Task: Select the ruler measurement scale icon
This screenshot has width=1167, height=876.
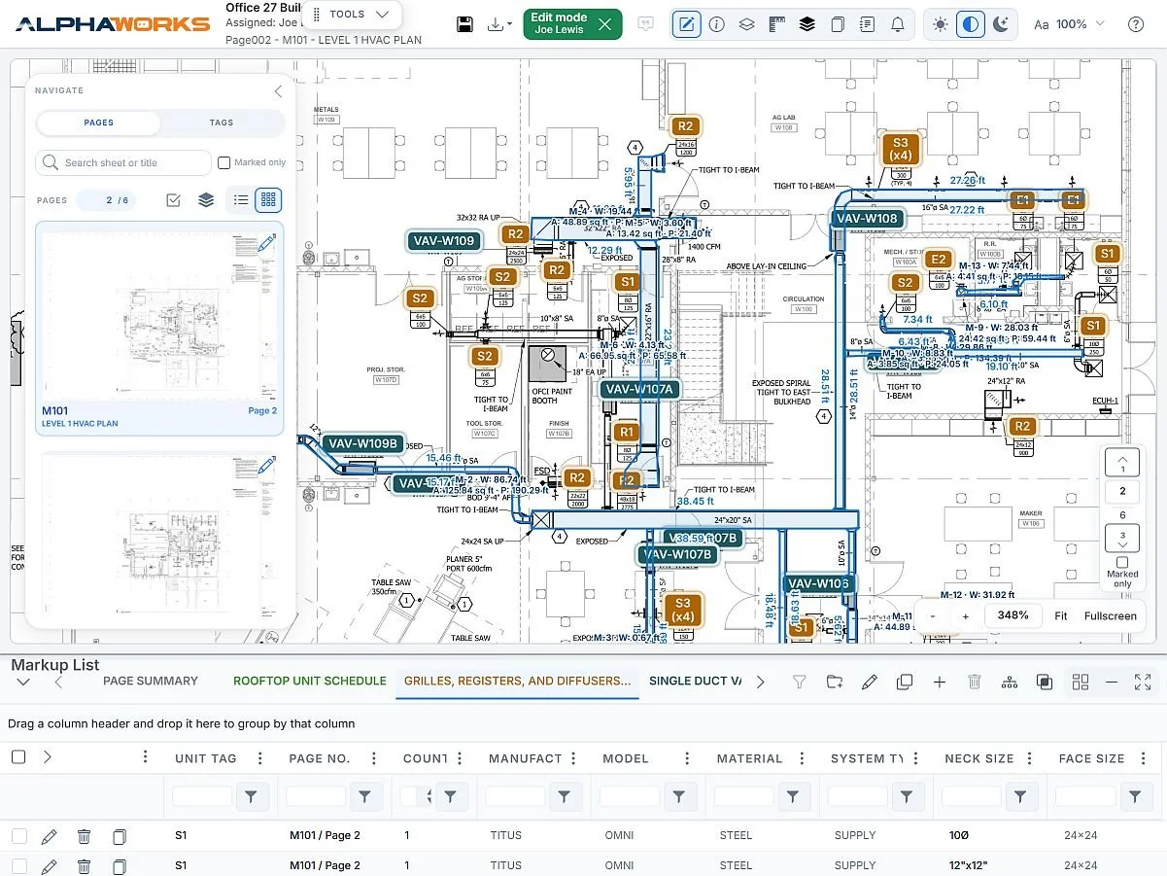Action: tap(776, 24)
